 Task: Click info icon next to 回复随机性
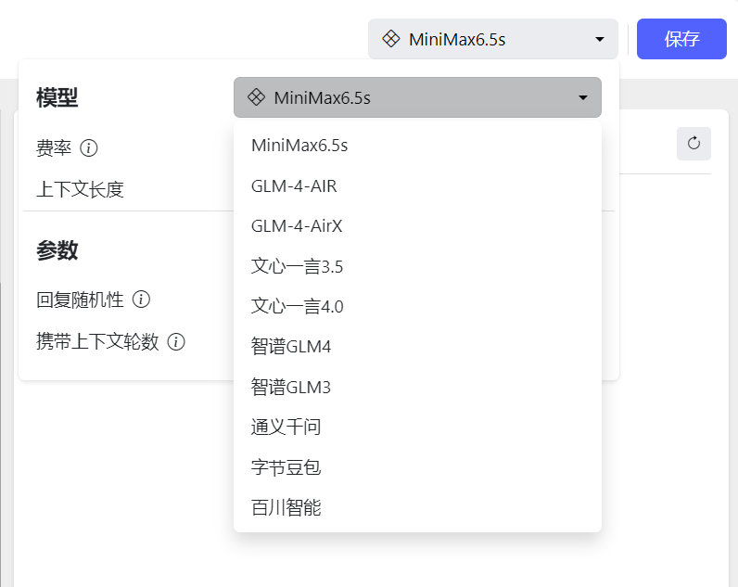coord(141,300)
